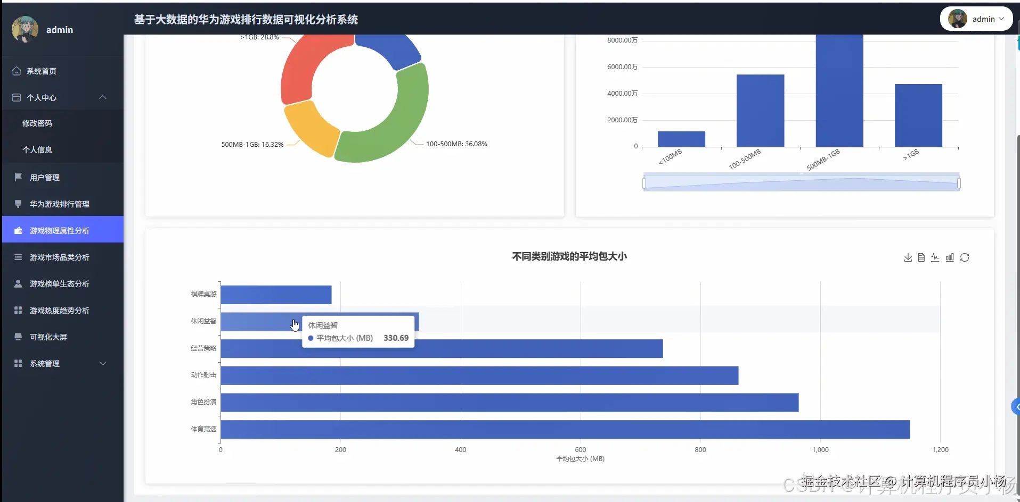
Task: Click the <100MB bar in column chart
Action: tap(681, 139)
